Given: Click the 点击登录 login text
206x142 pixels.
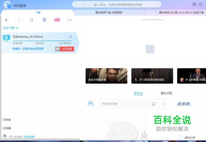Looking at the screenshot, I should [19, 6].
